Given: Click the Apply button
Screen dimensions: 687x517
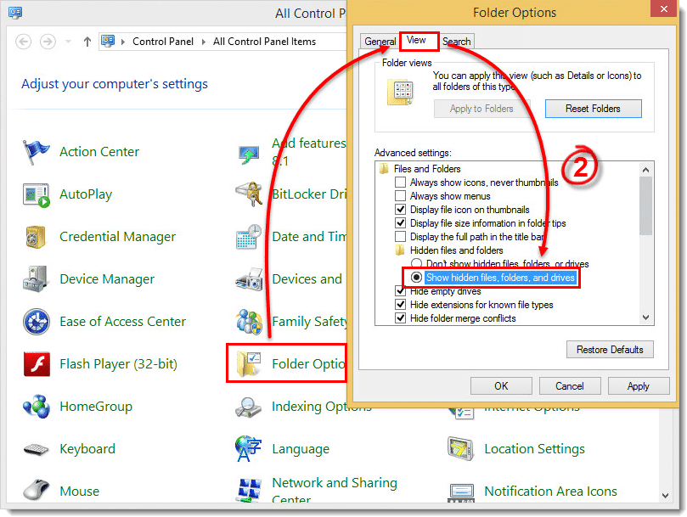Looking at the screenshot, I should click(x=639, y=386).
